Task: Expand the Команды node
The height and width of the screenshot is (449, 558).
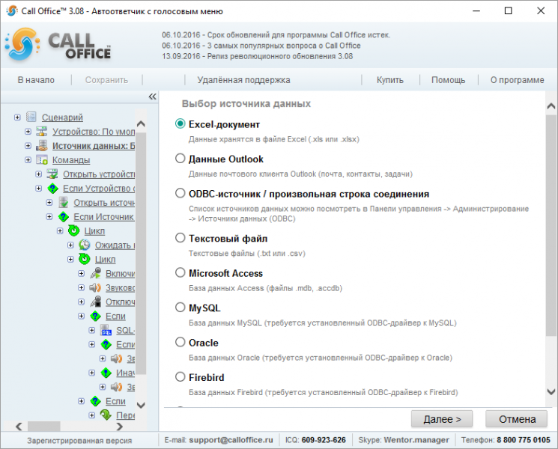Action: point(28,160)
